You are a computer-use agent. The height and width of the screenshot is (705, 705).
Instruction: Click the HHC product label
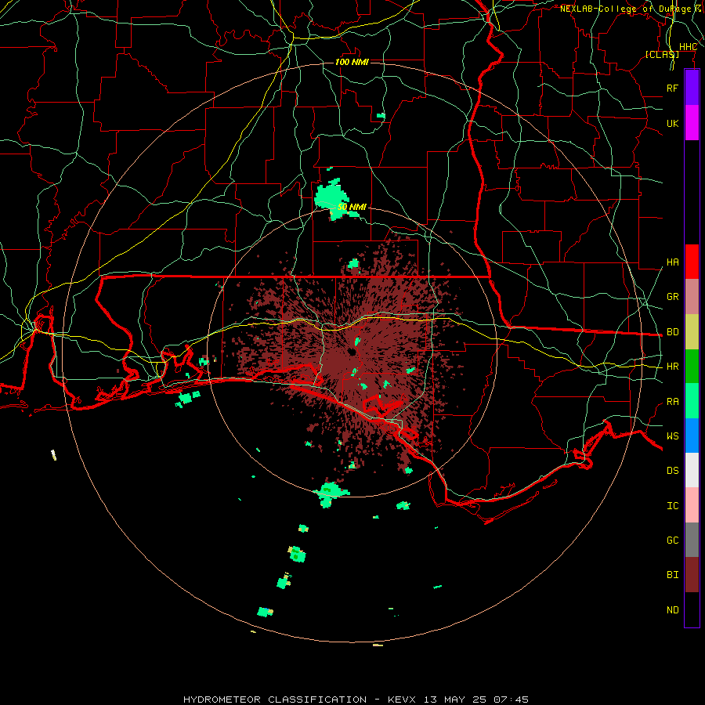click(x=689, y=47)
